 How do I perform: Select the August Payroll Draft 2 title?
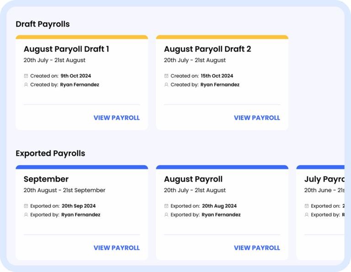(207, 49)
